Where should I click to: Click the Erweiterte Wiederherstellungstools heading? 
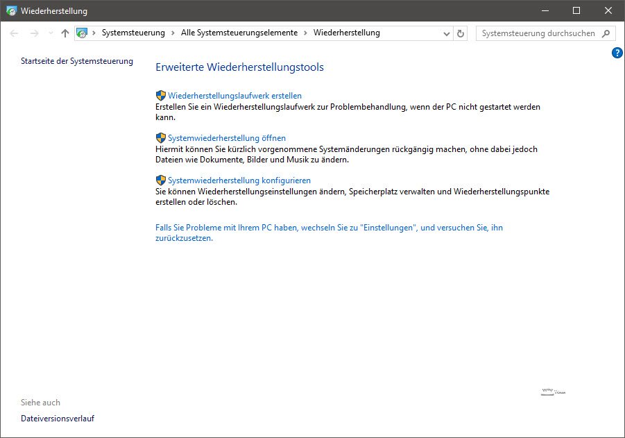point(239,67)
